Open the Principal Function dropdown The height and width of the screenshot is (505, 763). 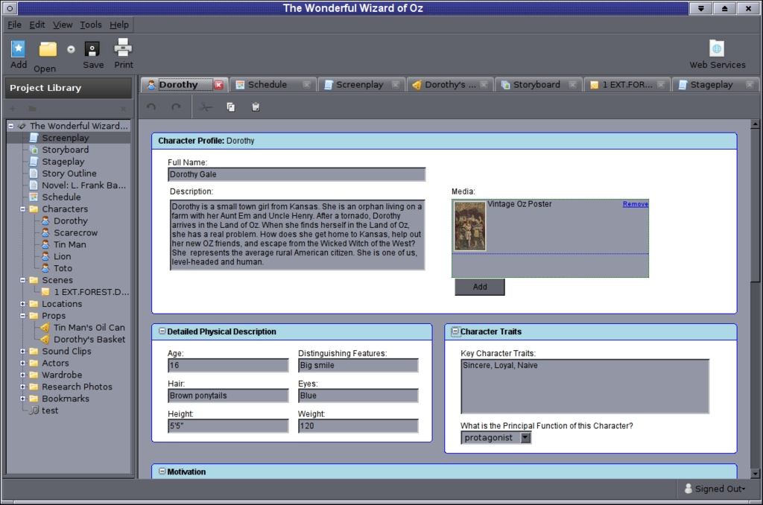525,438
